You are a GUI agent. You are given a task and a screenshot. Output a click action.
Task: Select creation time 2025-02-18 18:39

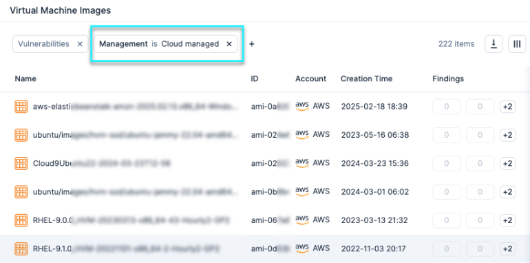[374, 107]
